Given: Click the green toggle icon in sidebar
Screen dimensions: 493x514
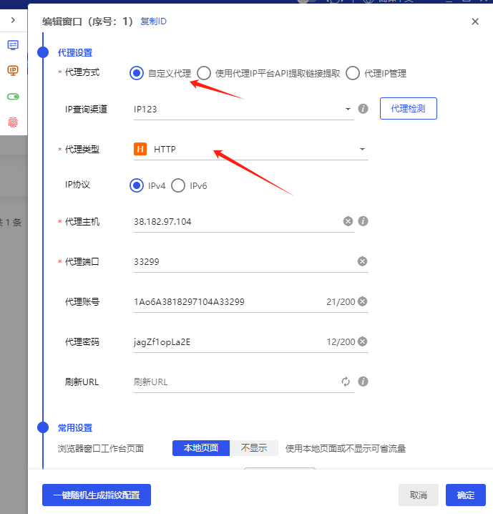Looking at the screenshot, I should (x=13, y=96).
